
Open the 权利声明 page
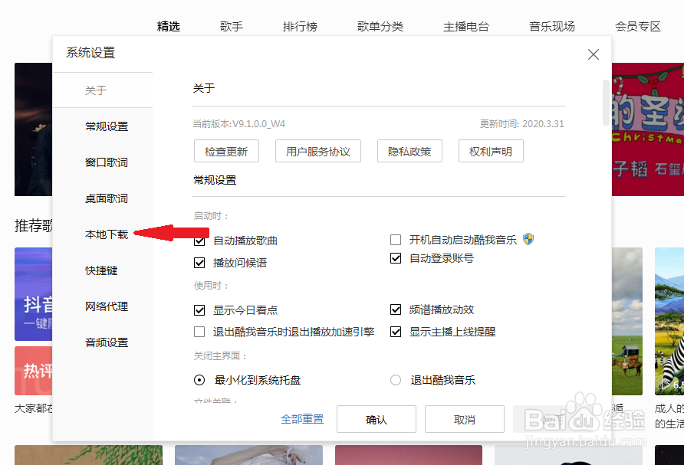pyautogui.click(x=491, y=151)
